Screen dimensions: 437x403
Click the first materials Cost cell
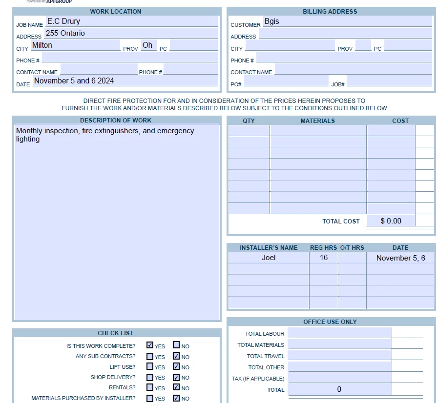pyautogui.click(x=391, y=130)
